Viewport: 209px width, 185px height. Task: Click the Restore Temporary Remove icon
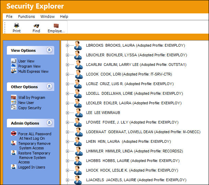pos(14,153)
